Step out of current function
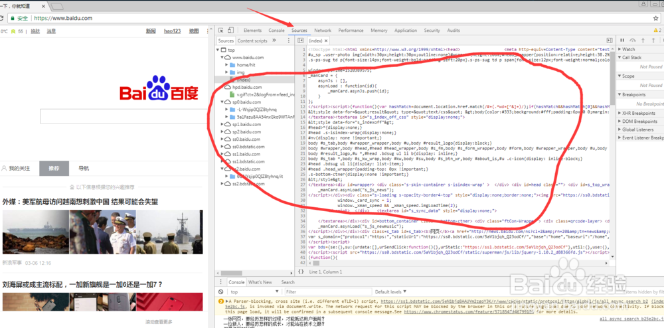Screen dimensions: 664x328 (x=653, y=41)
